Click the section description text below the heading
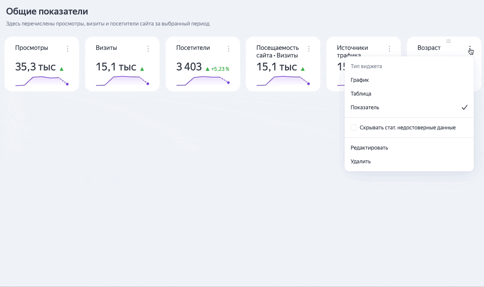 [108, 24]
